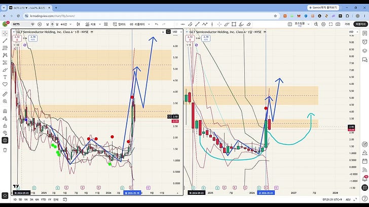Viewport: 369px width, 207px height.
Task: Open the calendar panel in right sidebar
Action: (364, 161)
